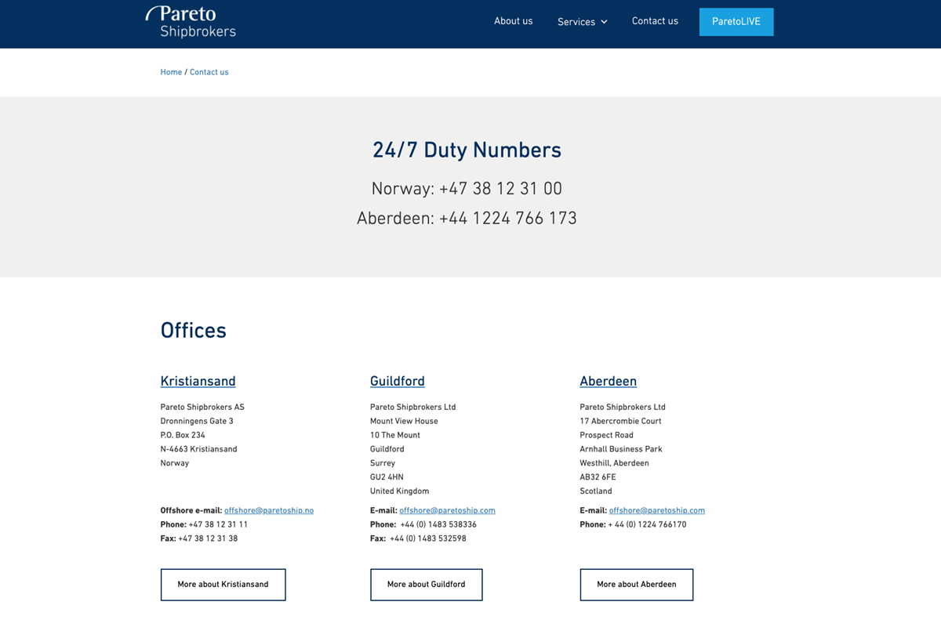This screenshot has height=627, width=941.
Task: Click Guildford fax +44 (0) 1483 532598
Action: 428,539
